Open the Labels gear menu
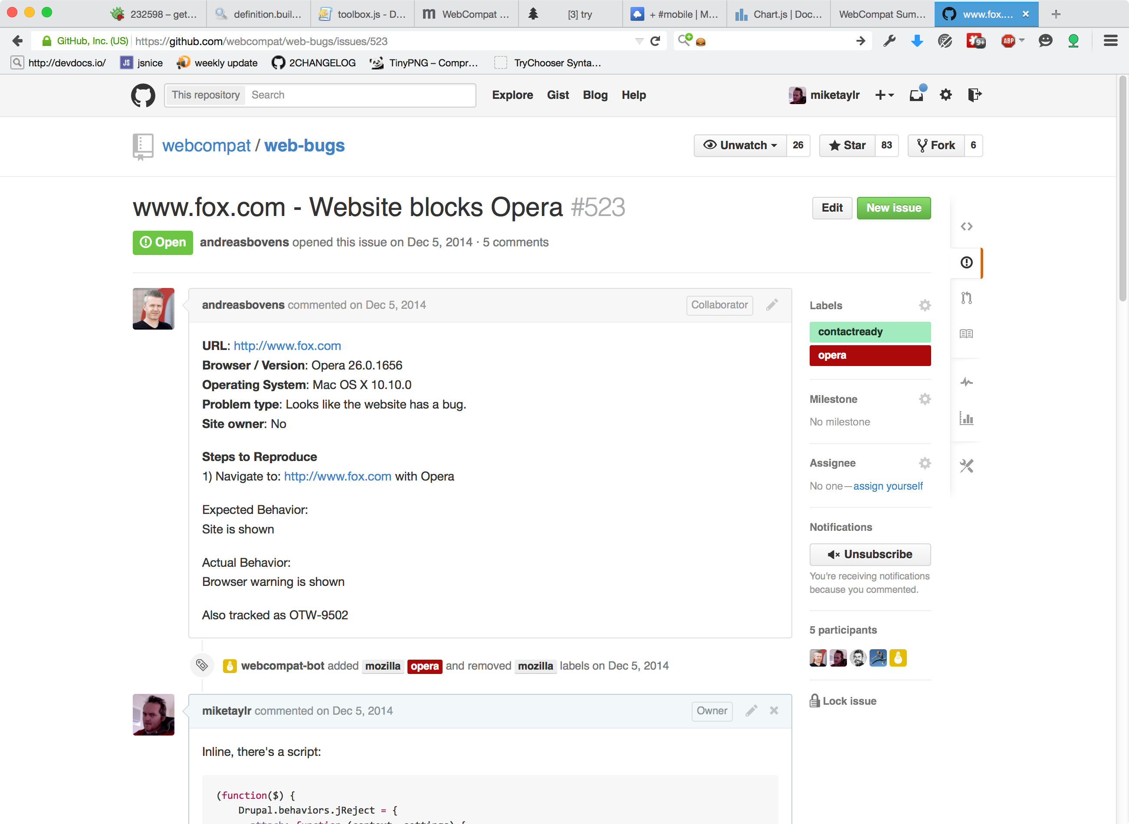1129x824 pixels. pos(925,305)
